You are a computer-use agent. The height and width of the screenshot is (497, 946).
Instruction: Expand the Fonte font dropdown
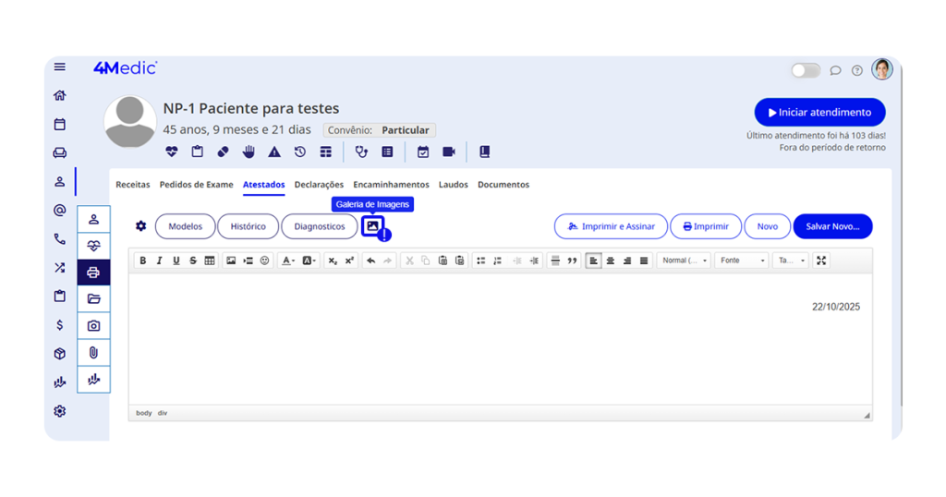[743, 261]
